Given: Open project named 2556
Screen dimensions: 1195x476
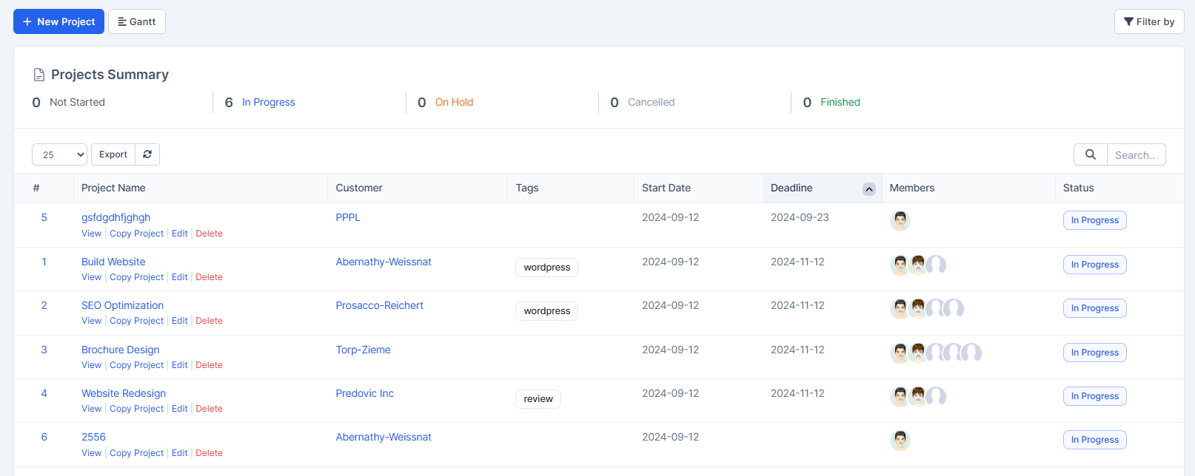Looking at the screenshot, I should click(x=93, y=437).
